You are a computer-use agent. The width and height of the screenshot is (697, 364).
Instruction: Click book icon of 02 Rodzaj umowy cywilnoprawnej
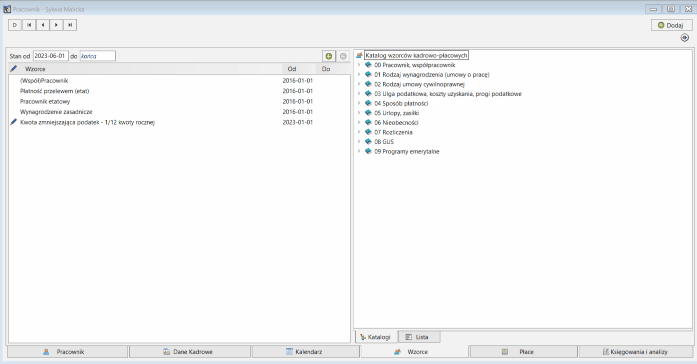click(369, 84)
